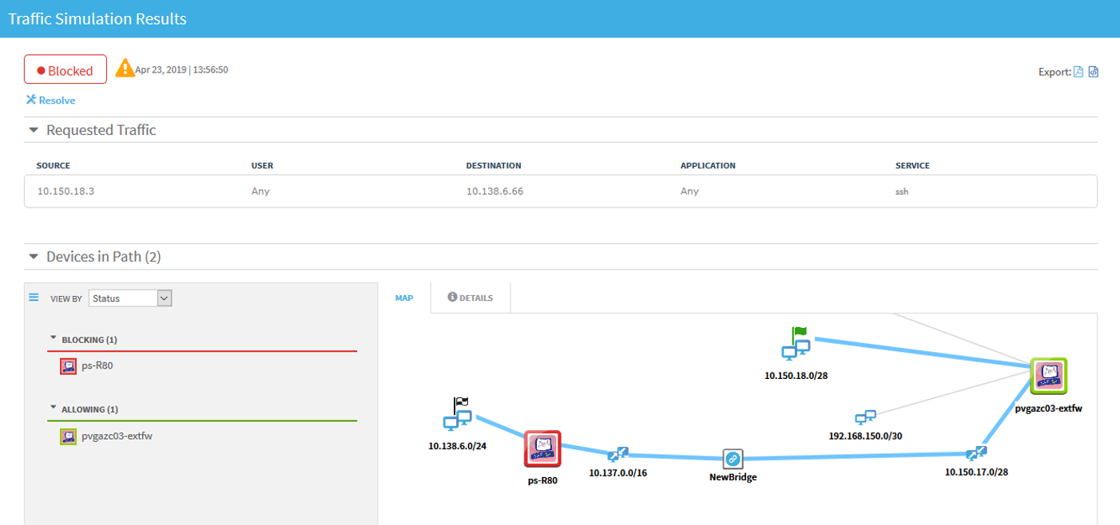The width and height of the screenshot is (1120, 525).
Task: Switch to the Map tab
Action: tap(404, 298)
